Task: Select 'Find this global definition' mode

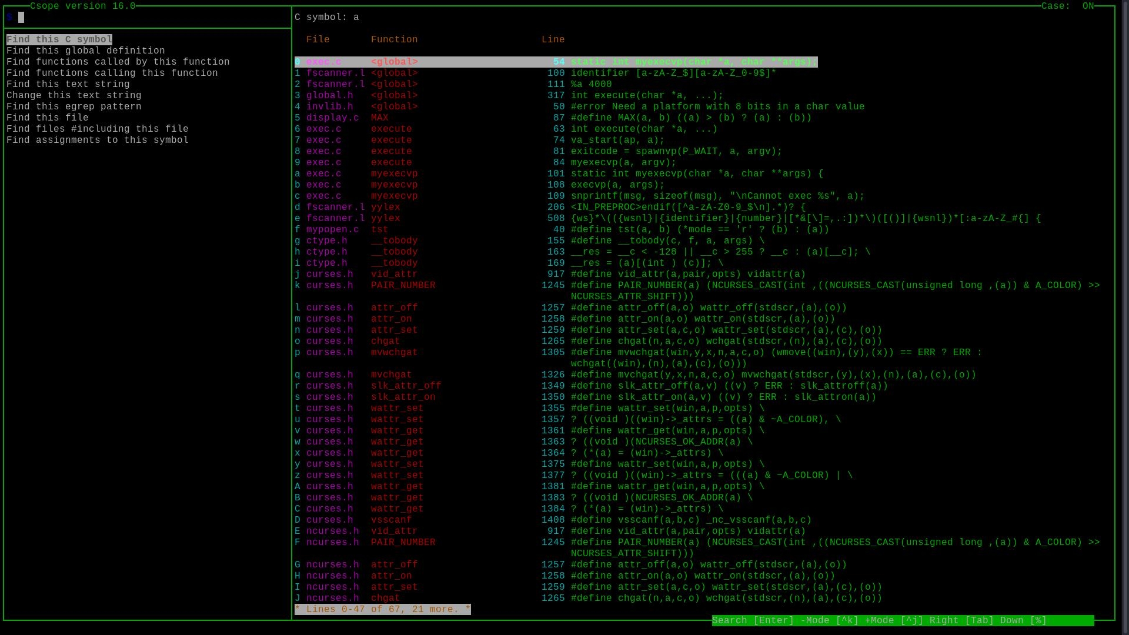Action: (85, 51)
